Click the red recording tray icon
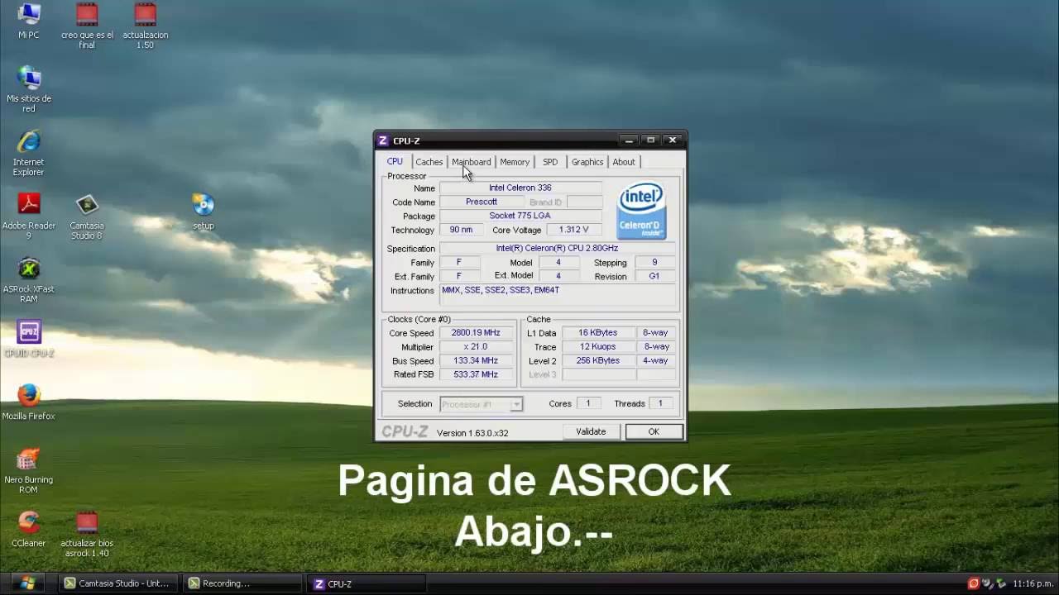 tap(974, 583)
